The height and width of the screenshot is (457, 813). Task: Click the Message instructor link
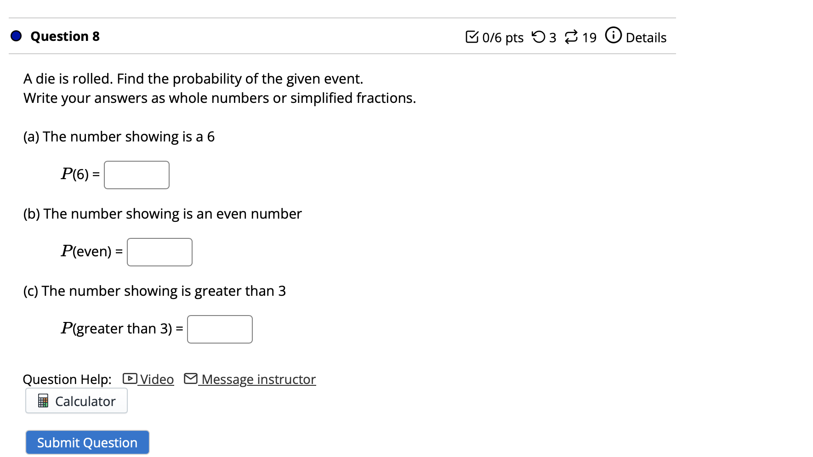[257, 379]
